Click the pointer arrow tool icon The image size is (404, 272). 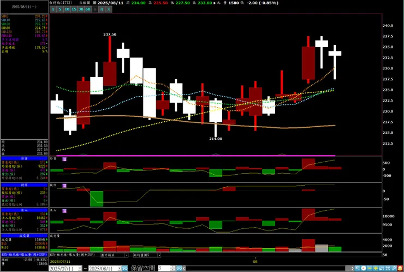[358, 268]
